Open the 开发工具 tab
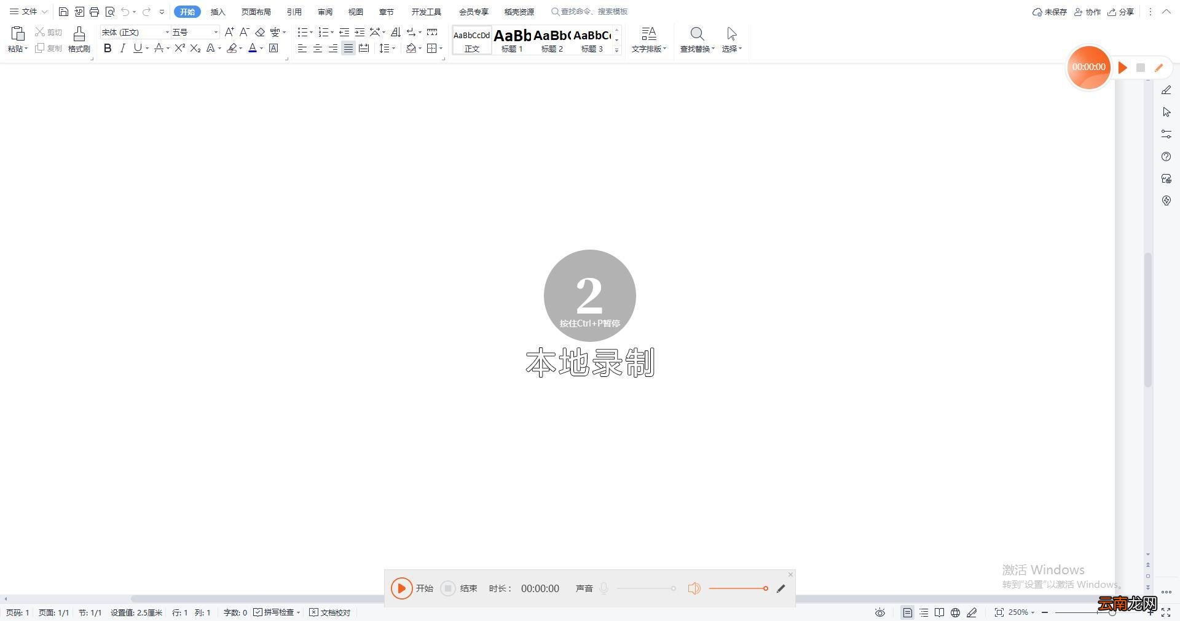 pyautogui.click(x=426, y=12)
